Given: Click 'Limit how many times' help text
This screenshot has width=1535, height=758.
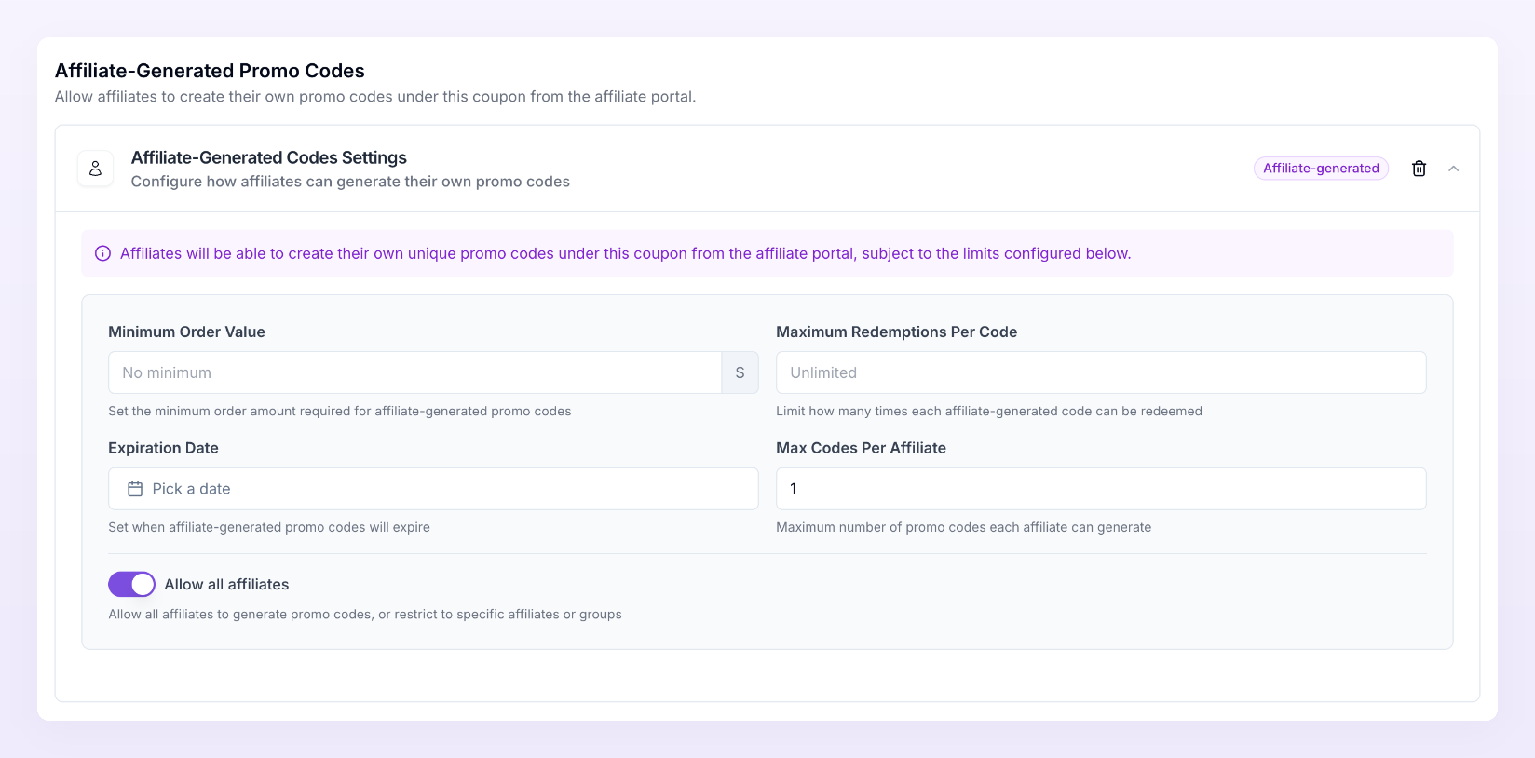Looking at the screenshot, I should 989,411.
